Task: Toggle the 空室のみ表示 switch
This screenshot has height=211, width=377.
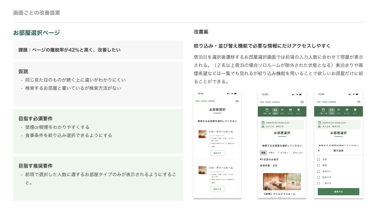Action: (261, 159)
